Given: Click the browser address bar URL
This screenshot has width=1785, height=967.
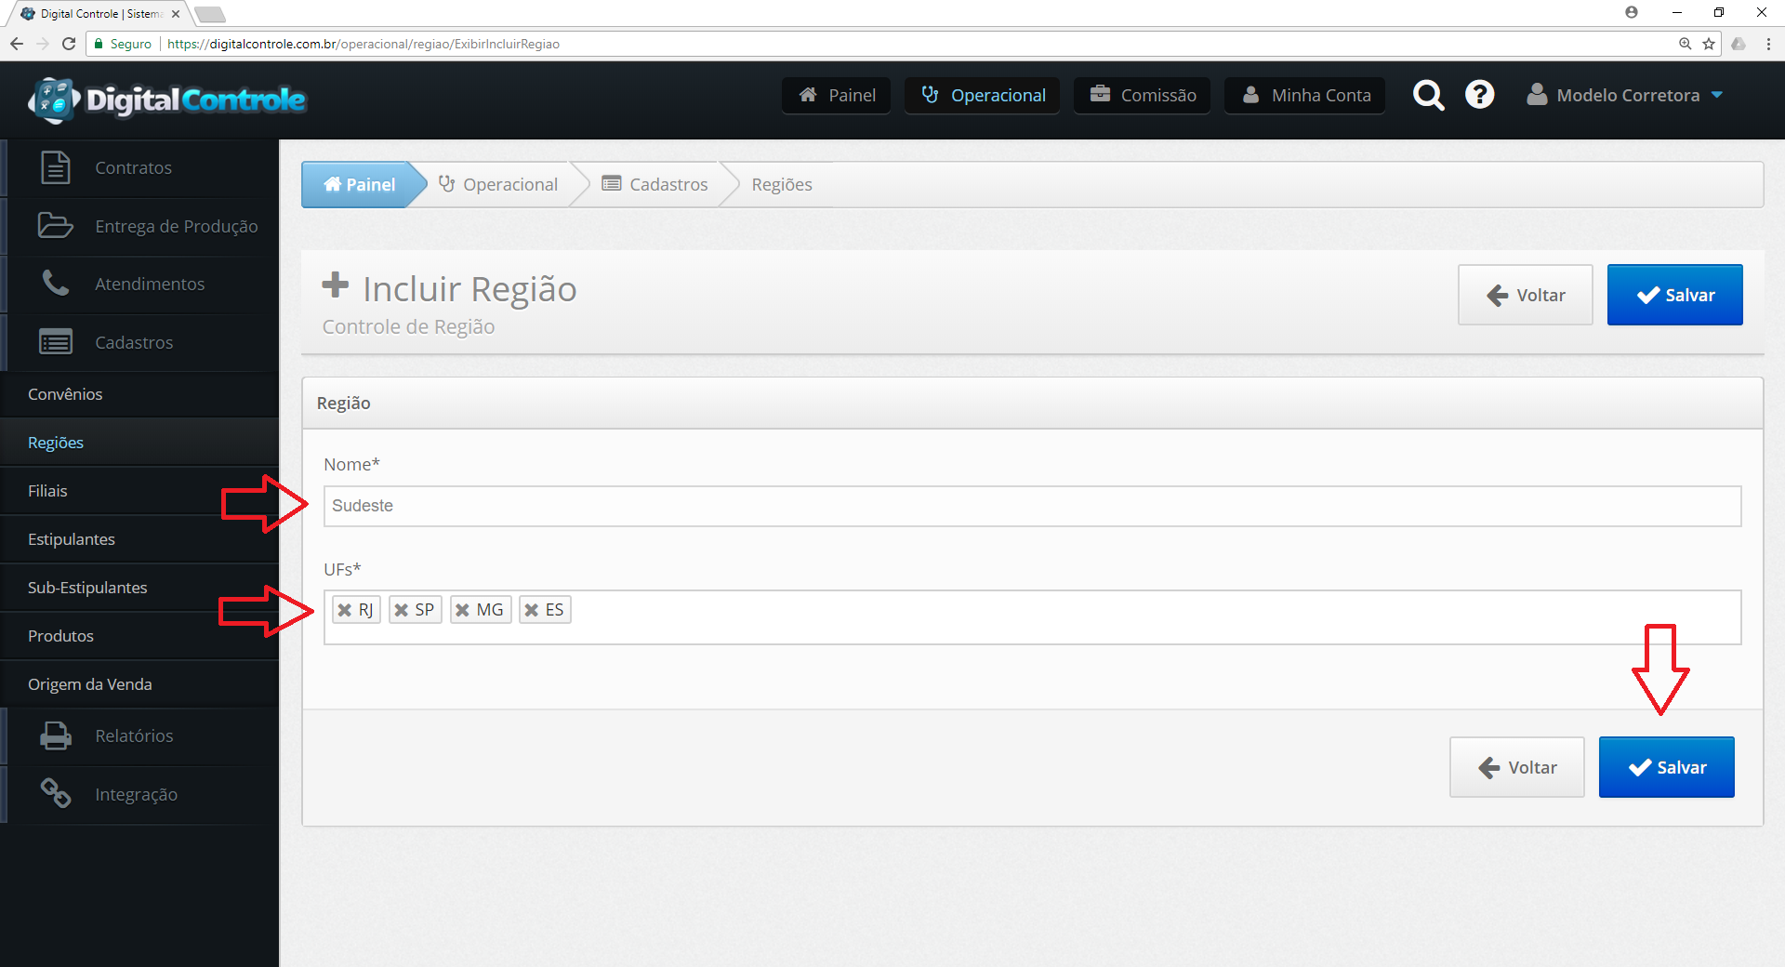Looking at the screenshot, I should [364, 44].
